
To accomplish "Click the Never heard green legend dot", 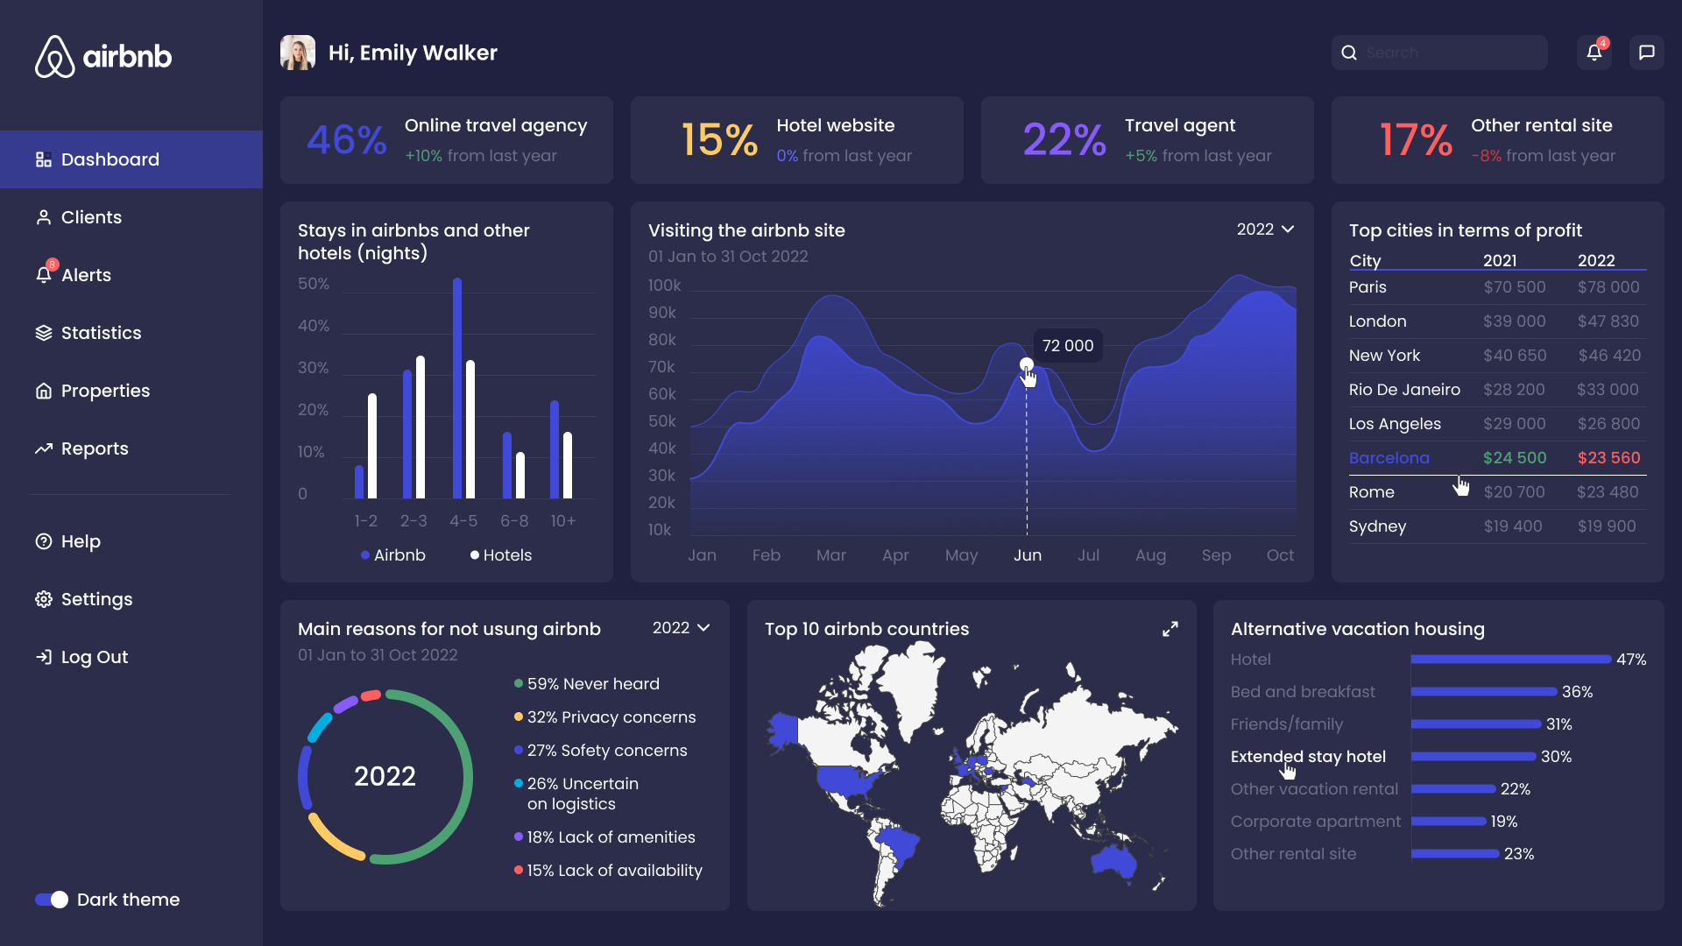I will pyautogui.click(x=519, y=683).
